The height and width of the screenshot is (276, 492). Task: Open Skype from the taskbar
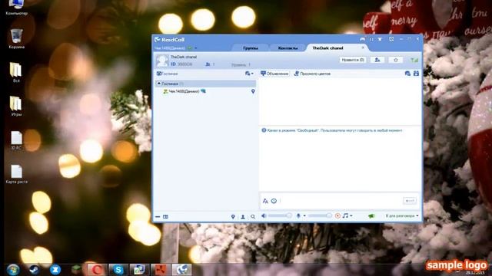[118, 269]
